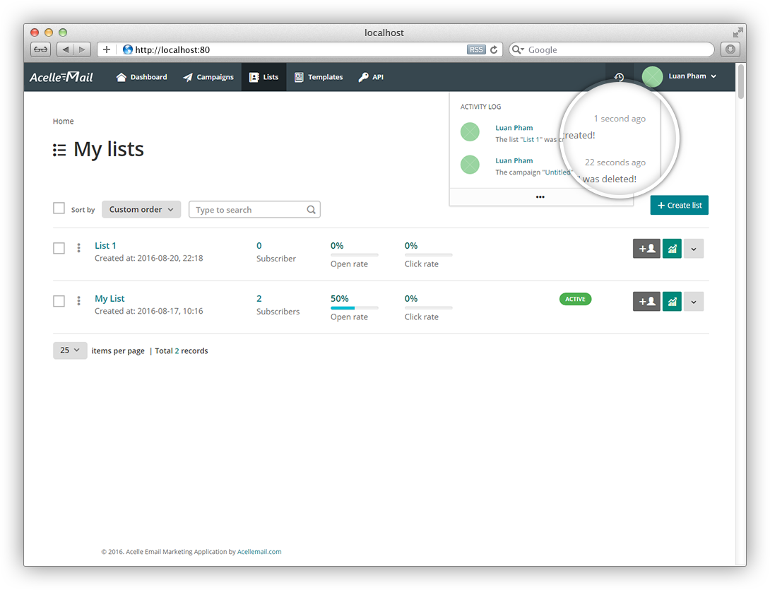The image size is (770, 590).
Task: Focus the Type to search field
Action: click(249, 210)
